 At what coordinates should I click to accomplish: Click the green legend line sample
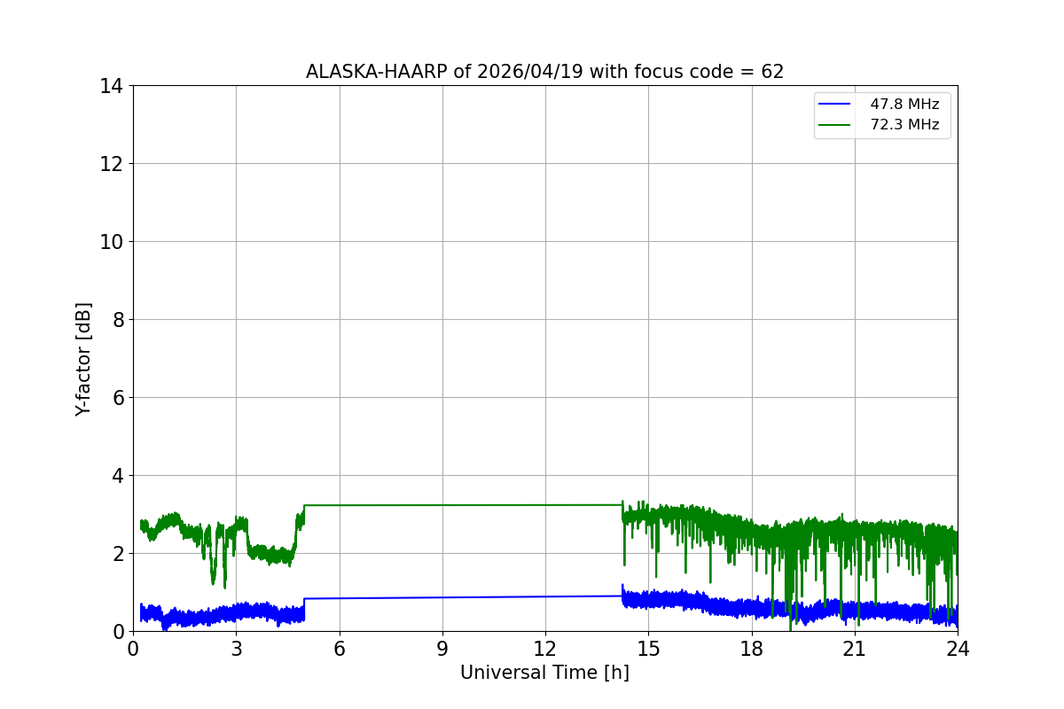[x=834, y=125]
